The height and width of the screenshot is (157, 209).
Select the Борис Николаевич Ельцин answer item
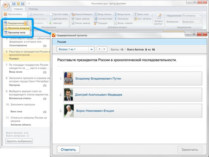pos(133,111)
